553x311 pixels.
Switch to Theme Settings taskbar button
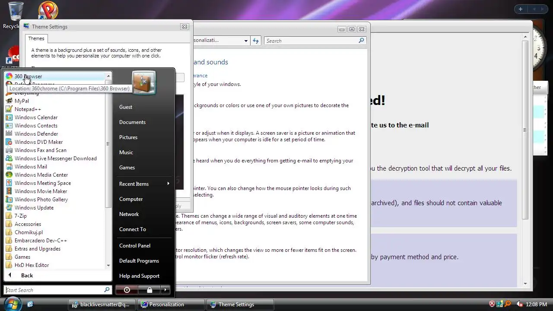(240, 304)
